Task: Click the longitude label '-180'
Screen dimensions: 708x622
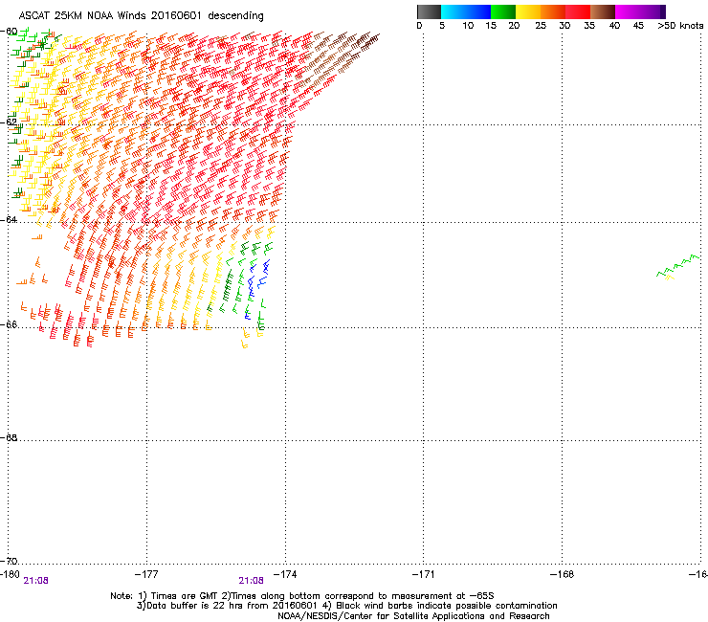Action: coord(10,574)
